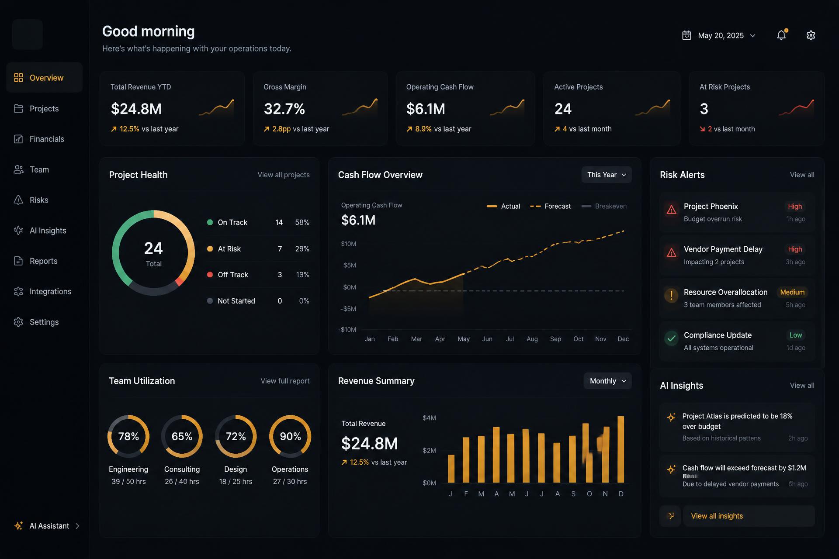Click Project Health donut chart
The image size is (839, 559).
153,253
